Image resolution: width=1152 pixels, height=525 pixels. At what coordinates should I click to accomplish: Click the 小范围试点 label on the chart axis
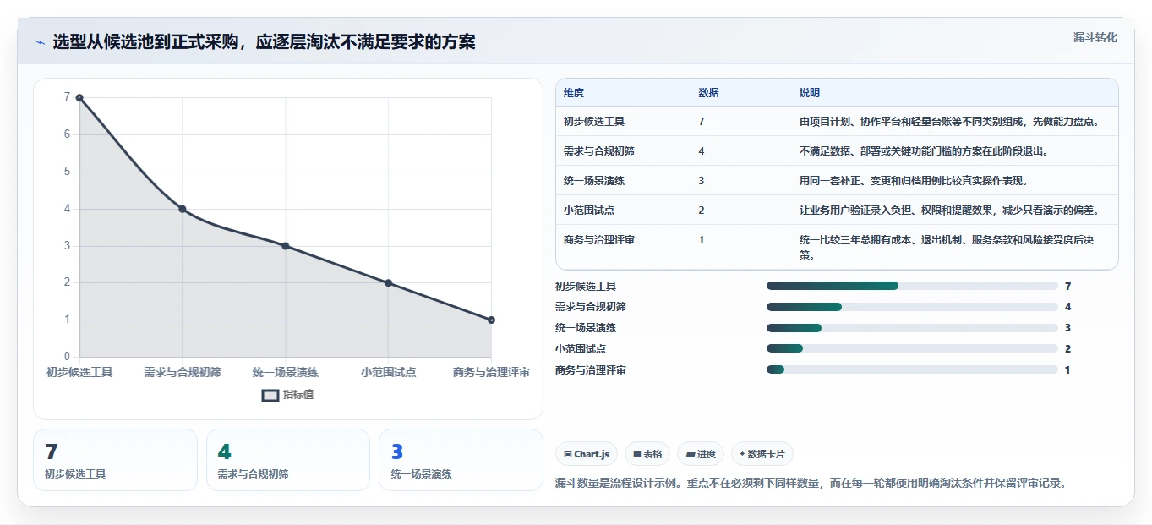pyautogui.click(x=389, y=372)
